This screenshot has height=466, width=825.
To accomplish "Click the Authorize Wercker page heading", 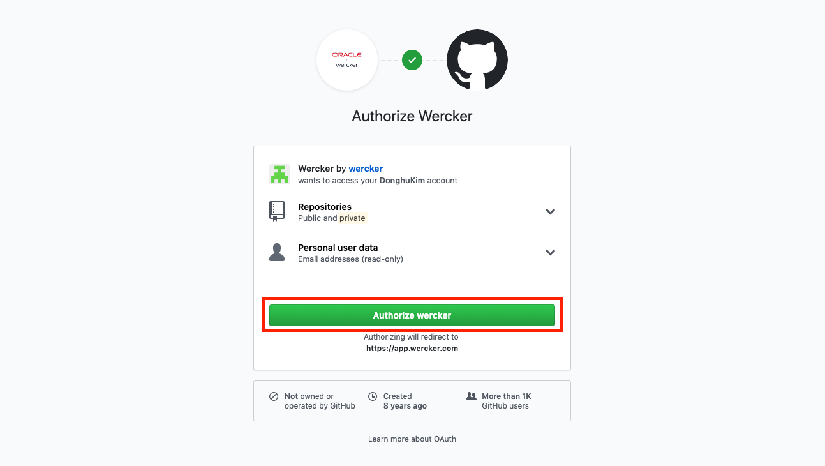I will 412,116.
